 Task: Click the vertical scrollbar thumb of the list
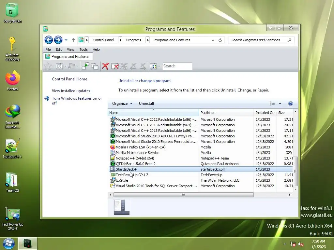295,171
